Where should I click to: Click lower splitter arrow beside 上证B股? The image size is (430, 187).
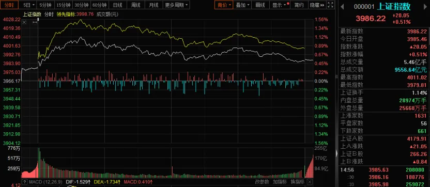tap(337, 153)
